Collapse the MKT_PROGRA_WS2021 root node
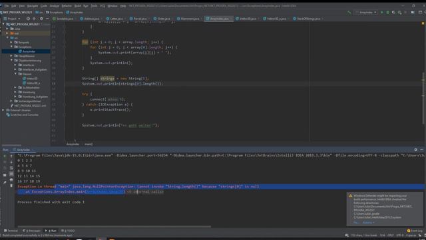This screenshot has width=426, height=240. coord(3,24)
